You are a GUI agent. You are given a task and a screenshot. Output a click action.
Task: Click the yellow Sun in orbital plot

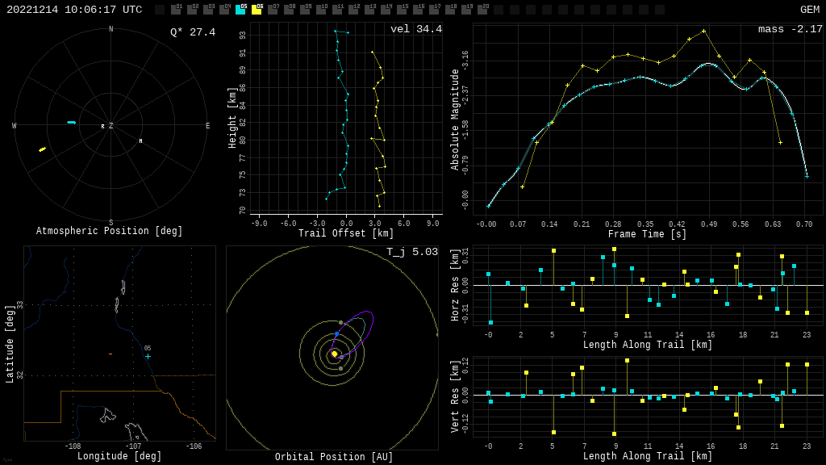pos(334,354)
